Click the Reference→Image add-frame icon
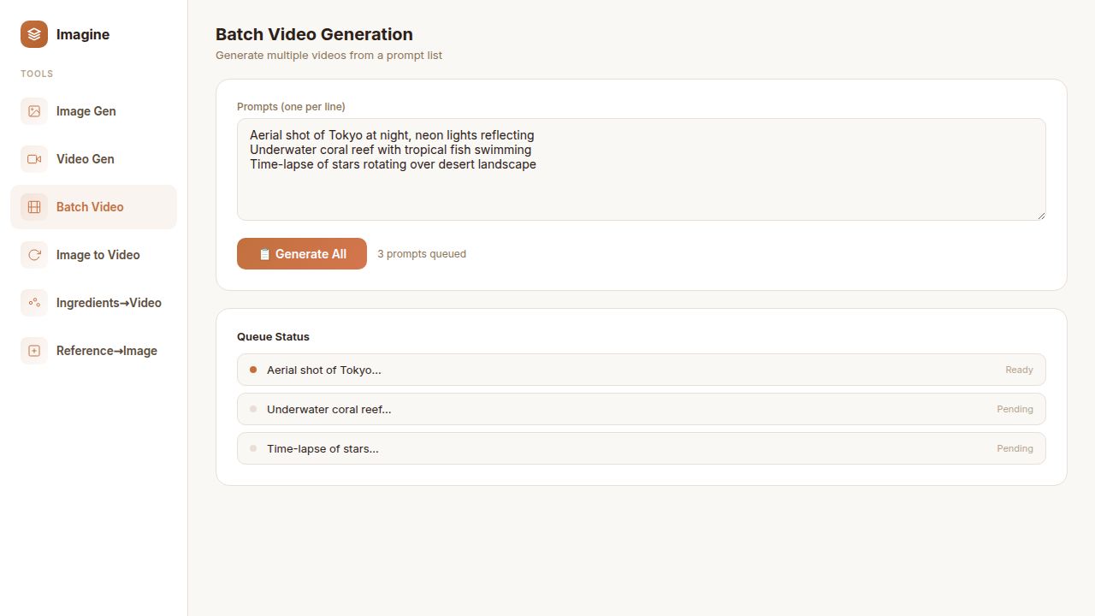The image size is (1095, 616). pos(34,350)
